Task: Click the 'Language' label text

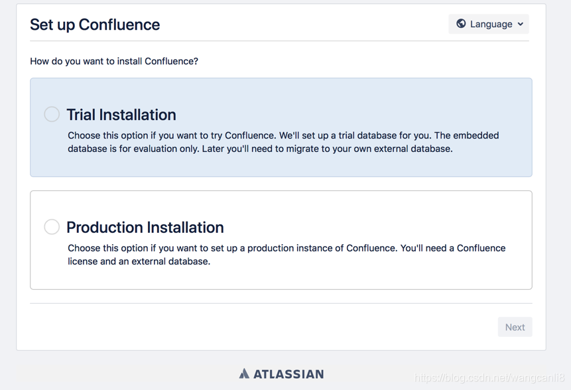Action: (491, 24)
